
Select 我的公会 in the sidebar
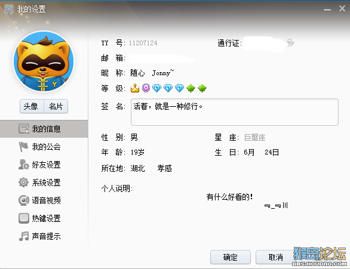click(x=44, y=147)
